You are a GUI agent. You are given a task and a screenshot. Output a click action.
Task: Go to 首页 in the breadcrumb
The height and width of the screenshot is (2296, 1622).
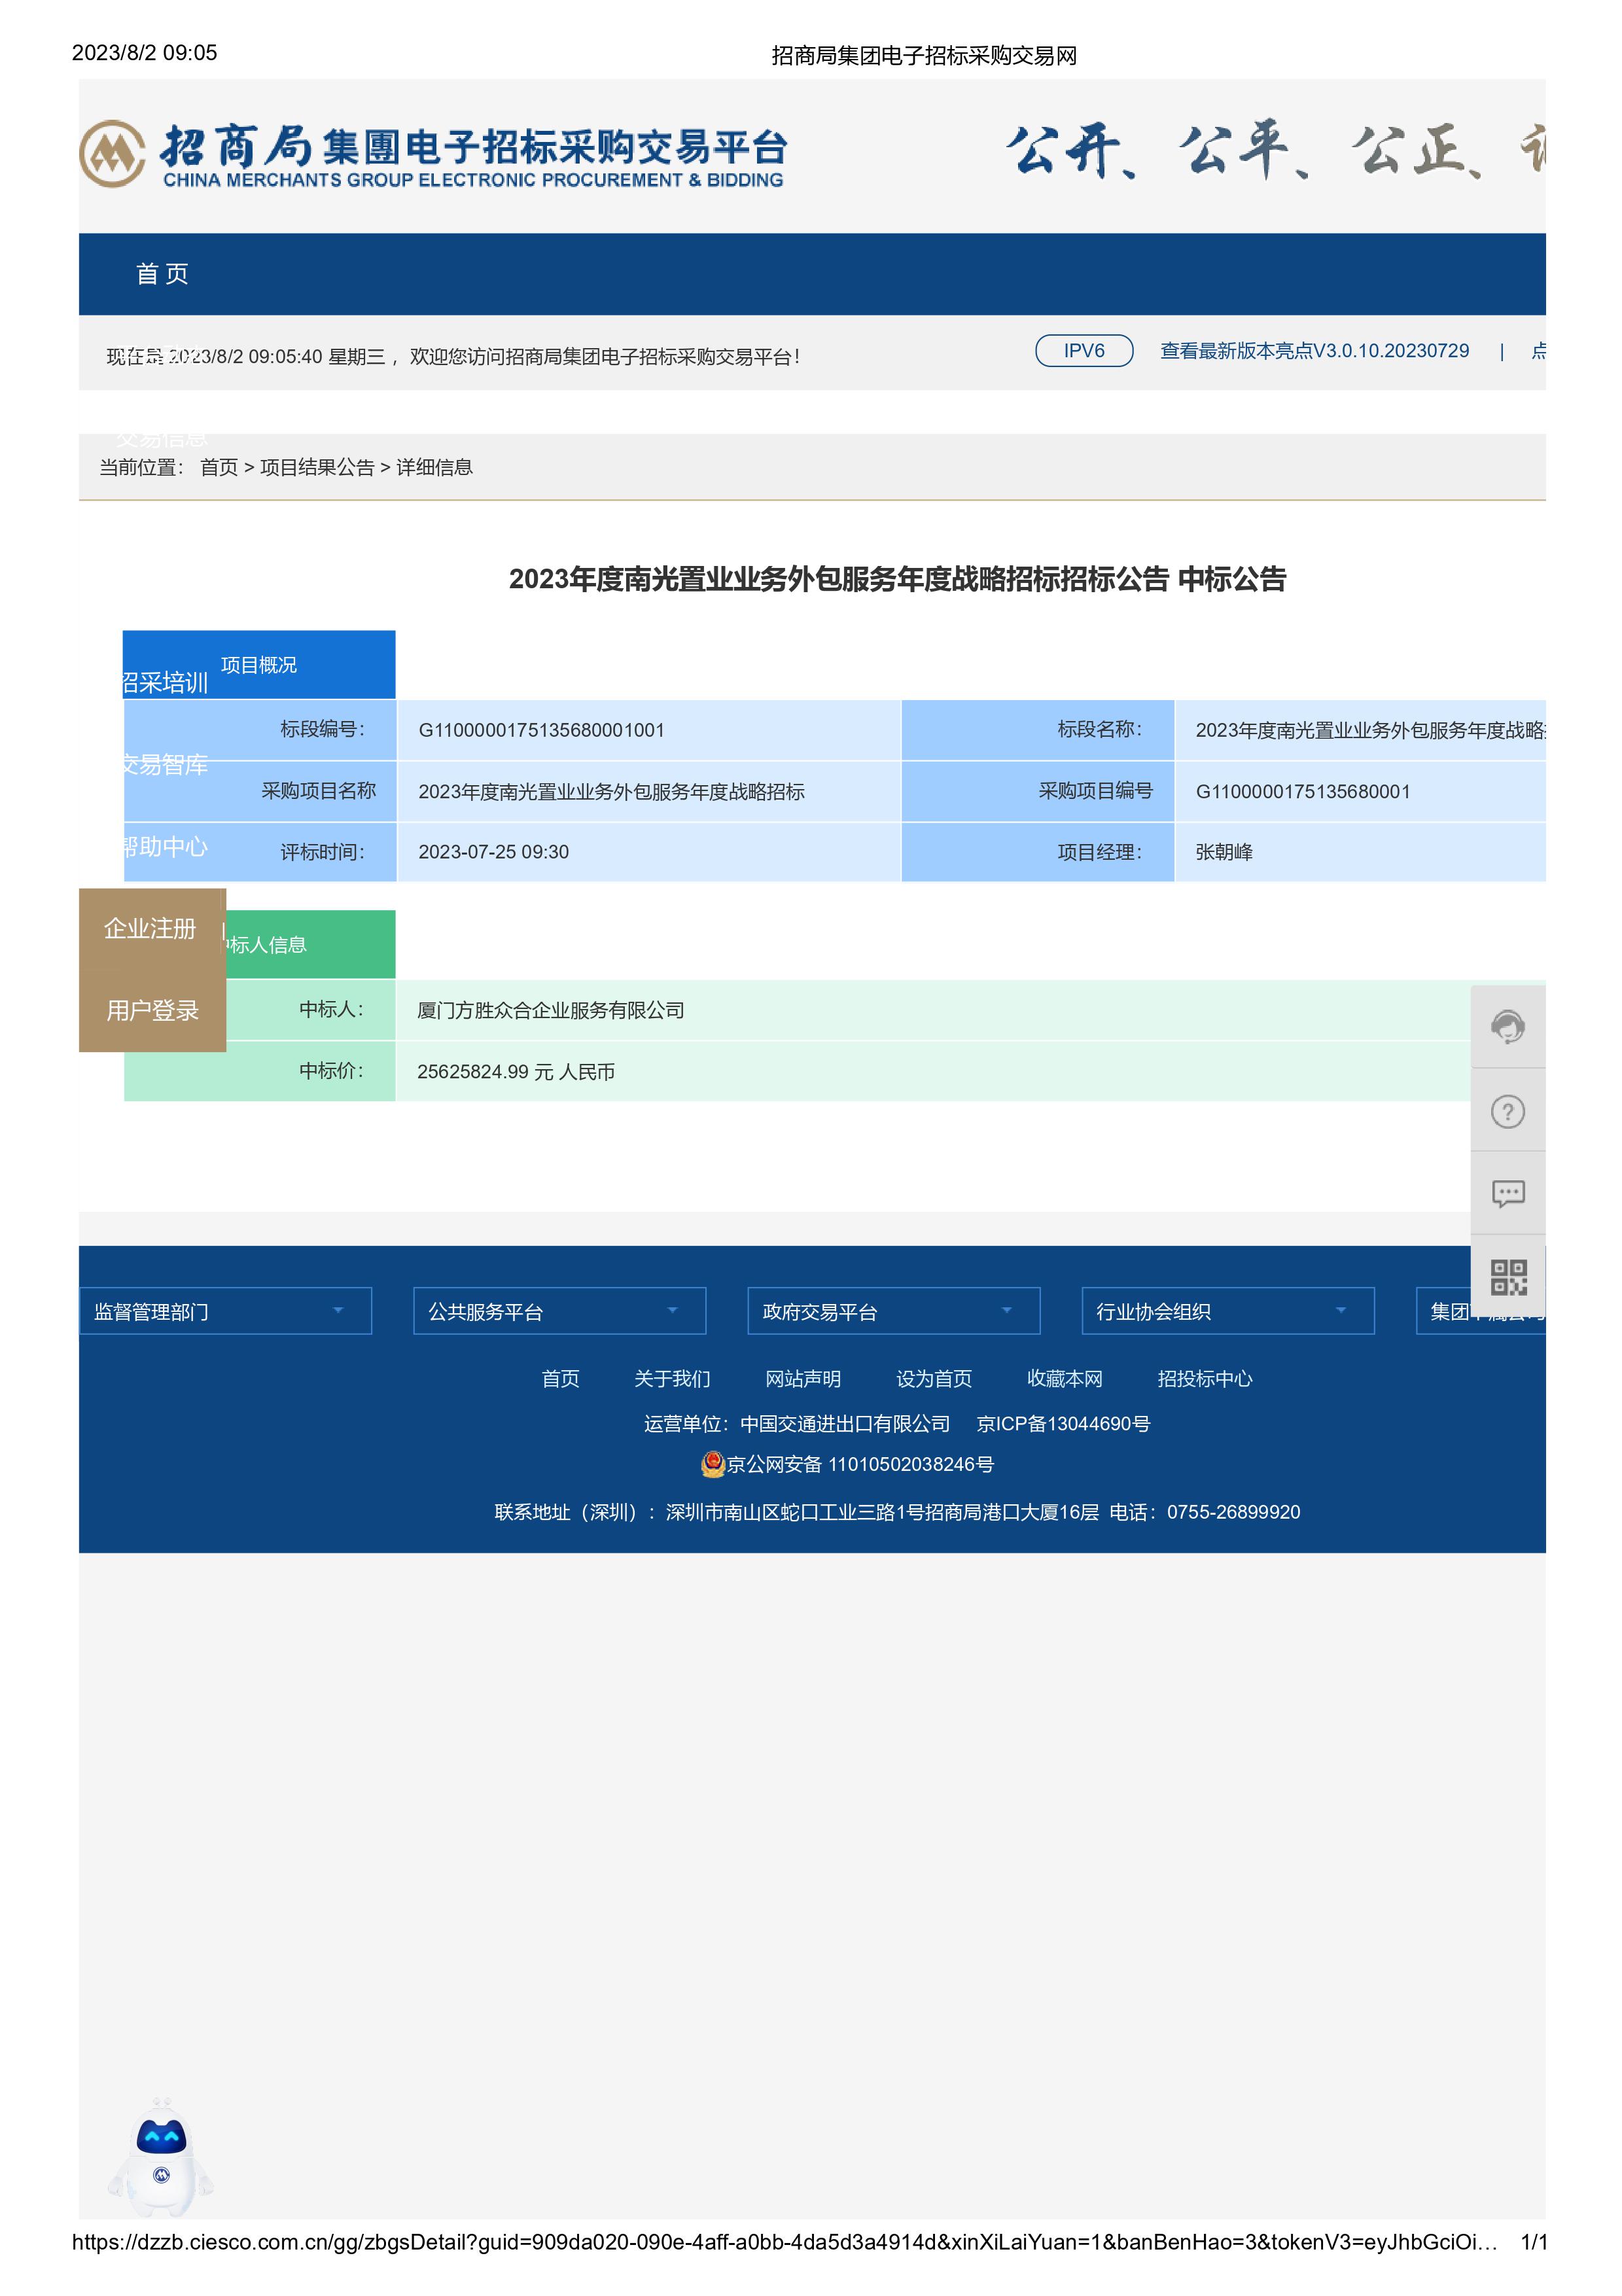tap(219, 467)
